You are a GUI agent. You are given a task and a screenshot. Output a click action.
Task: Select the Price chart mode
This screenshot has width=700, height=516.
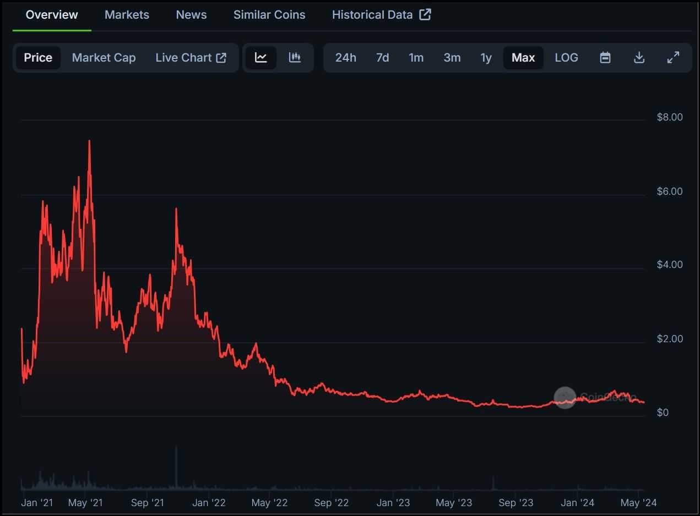click(x=38, y=57)
